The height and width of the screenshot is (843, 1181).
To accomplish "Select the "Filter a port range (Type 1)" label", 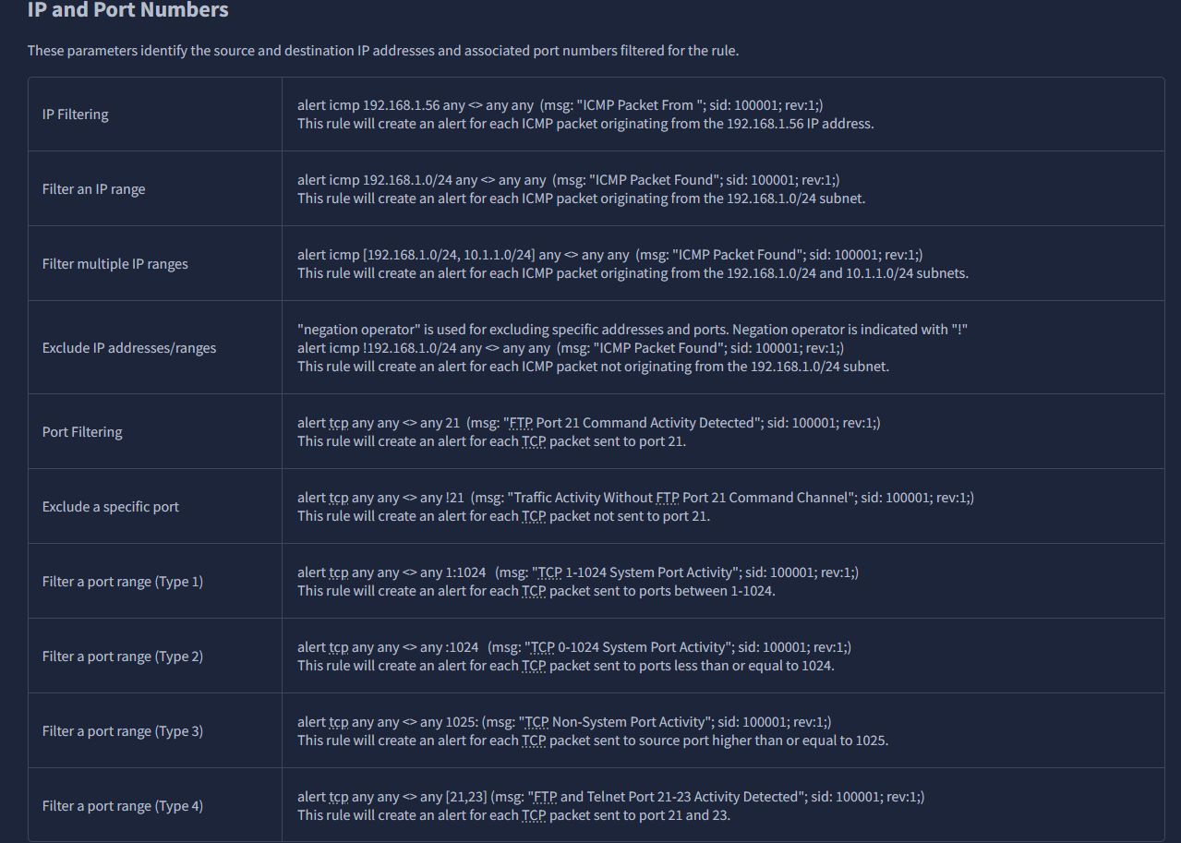I will click(x=123, y=582).
